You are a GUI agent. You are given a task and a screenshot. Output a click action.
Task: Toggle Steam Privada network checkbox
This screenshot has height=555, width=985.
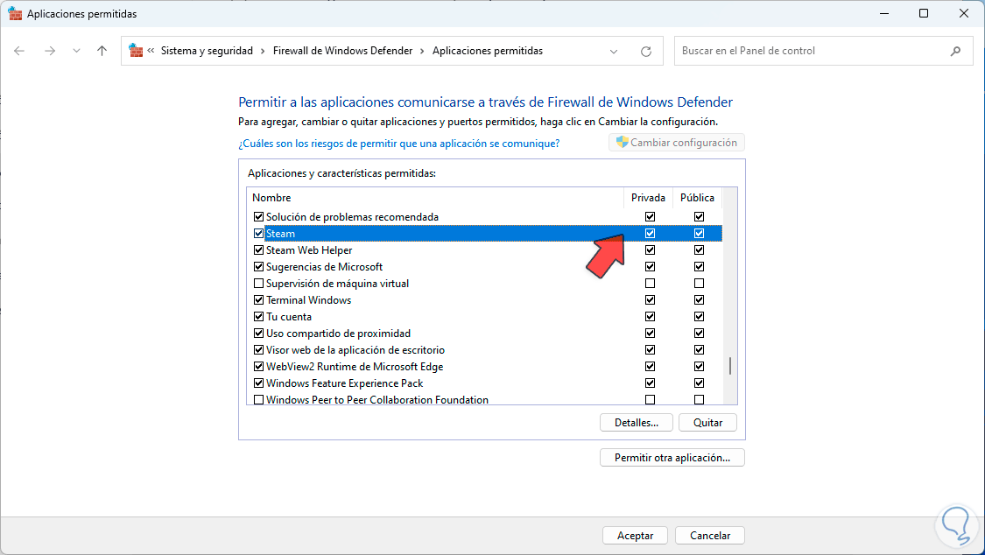tap(651, 234)
